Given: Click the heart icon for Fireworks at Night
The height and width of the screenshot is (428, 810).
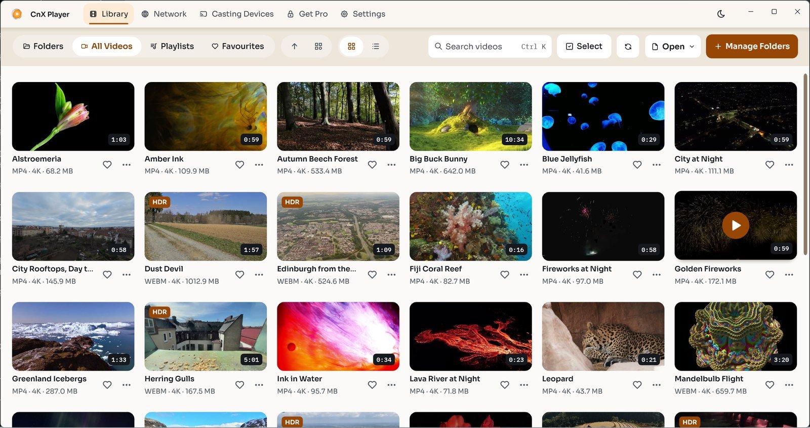Looking at the screenshot, I should click(637, 275).
